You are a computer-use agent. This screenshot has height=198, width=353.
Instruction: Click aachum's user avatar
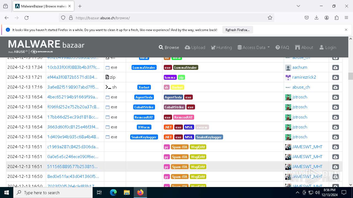point(288,68)
